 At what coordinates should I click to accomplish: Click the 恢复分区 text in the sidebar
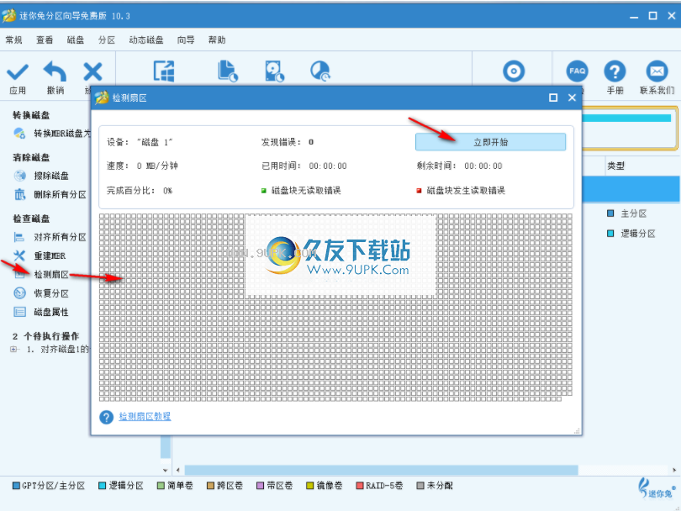pos(51,293)
